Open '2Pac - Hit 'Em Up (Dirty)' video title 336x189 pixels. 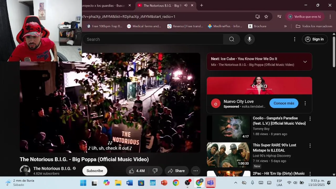click(279, 174)
